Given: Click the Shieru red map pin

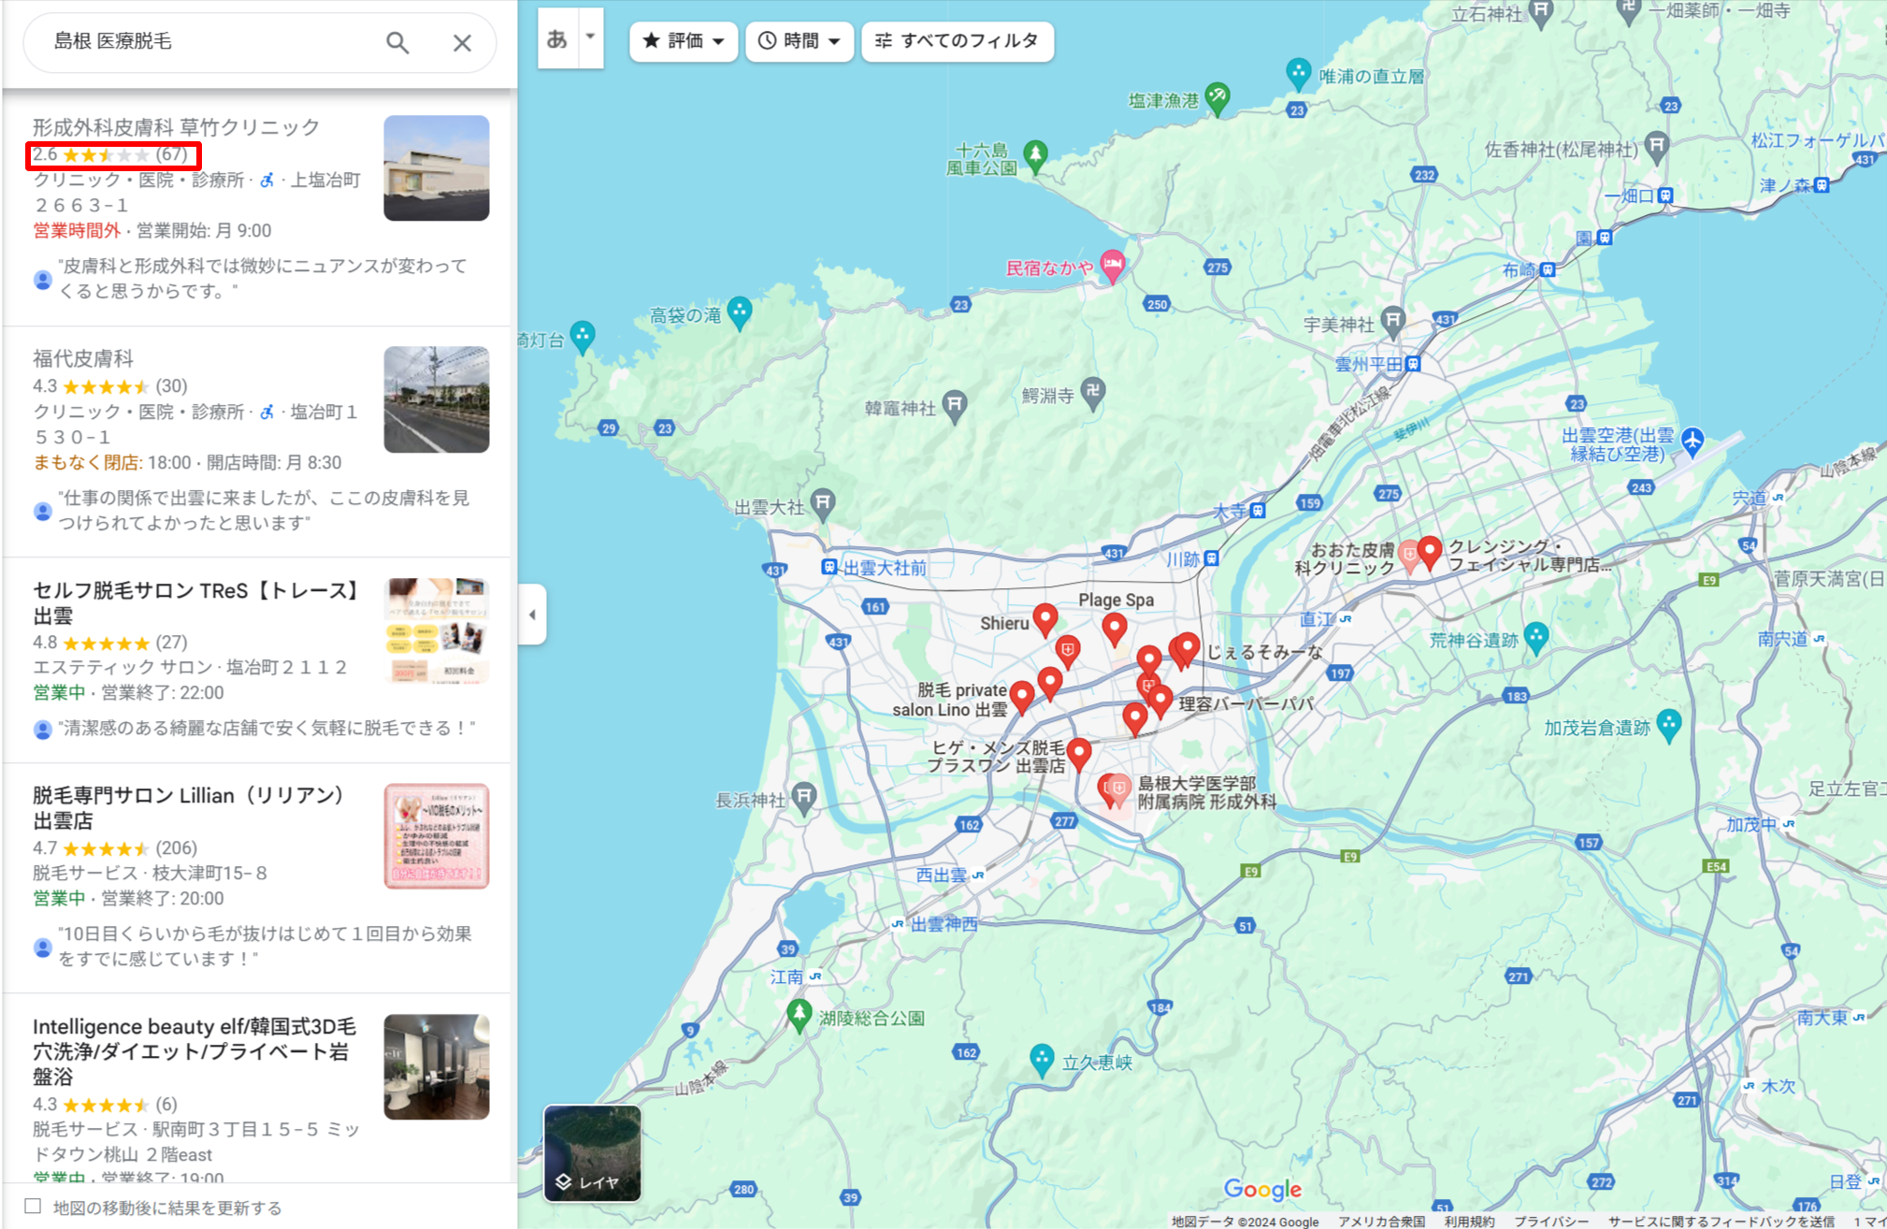Looking at the screenshot, I should pyautogui.click(x=1045, y=620).
